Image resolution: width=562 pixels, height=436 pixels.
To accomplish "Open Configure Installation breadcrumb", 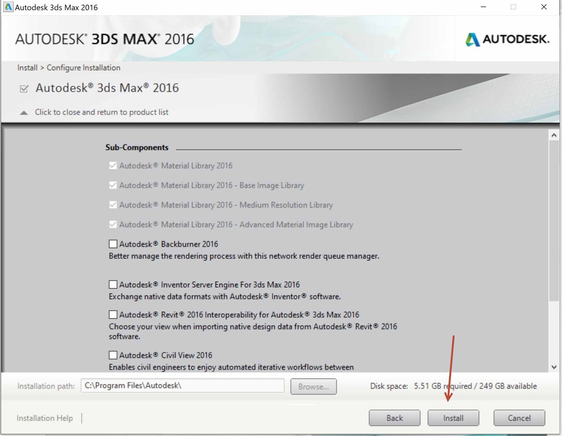I will click(83, 68).
